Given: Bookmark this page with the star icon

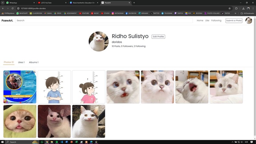Looking at the screenshot, I should point(229,8).
